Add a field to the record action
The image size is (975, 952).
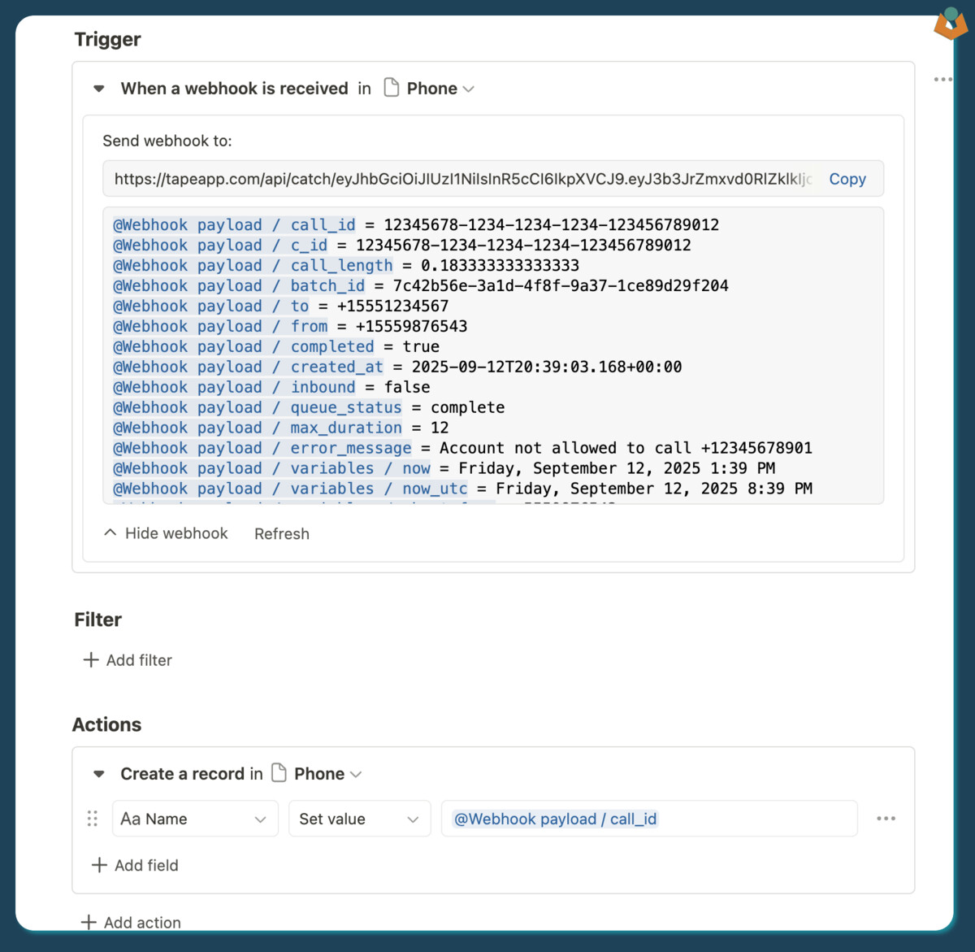click(x=136, y=865)
